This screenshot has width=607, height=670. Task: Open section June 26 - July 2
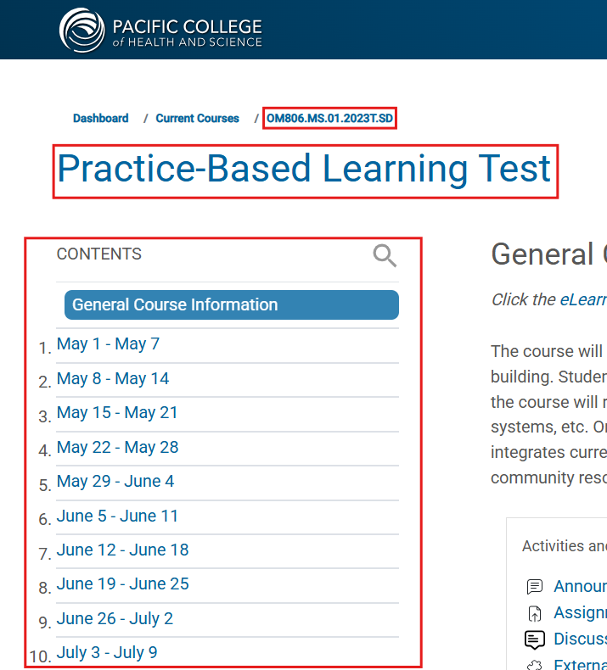coord(115,619)
